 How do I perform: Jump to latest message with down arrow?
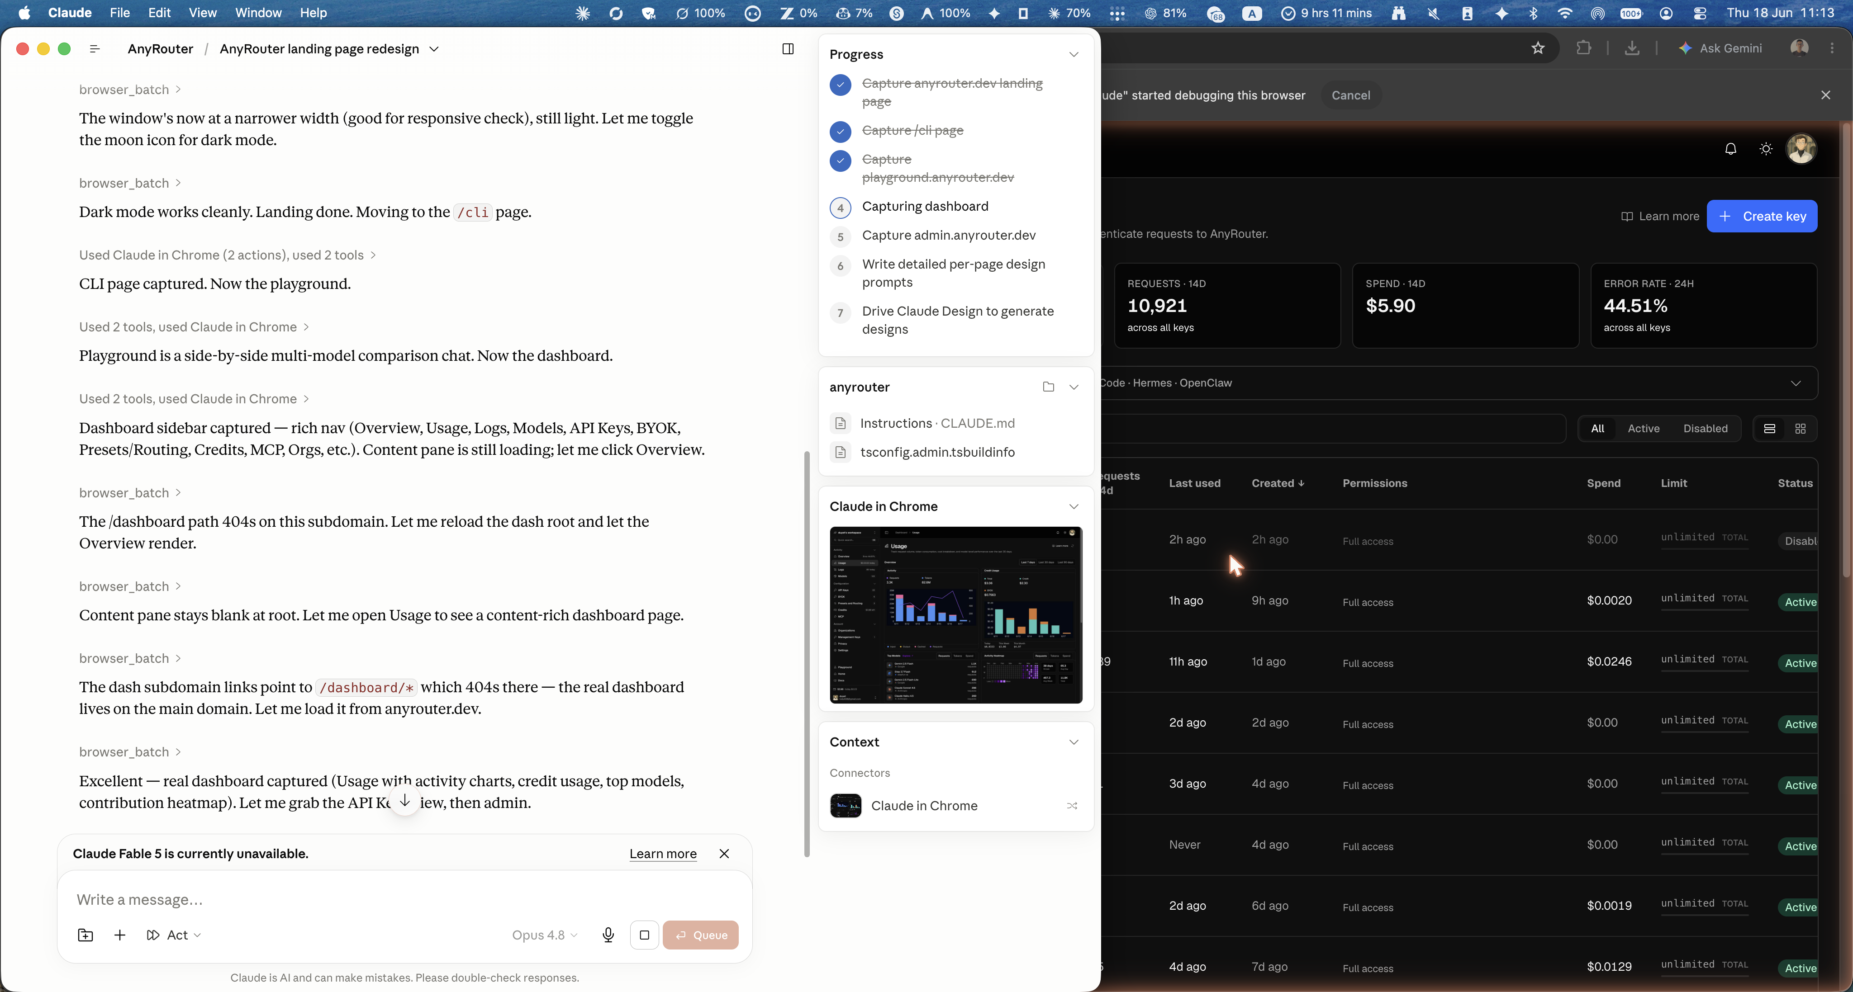click(x=405, y=800)
